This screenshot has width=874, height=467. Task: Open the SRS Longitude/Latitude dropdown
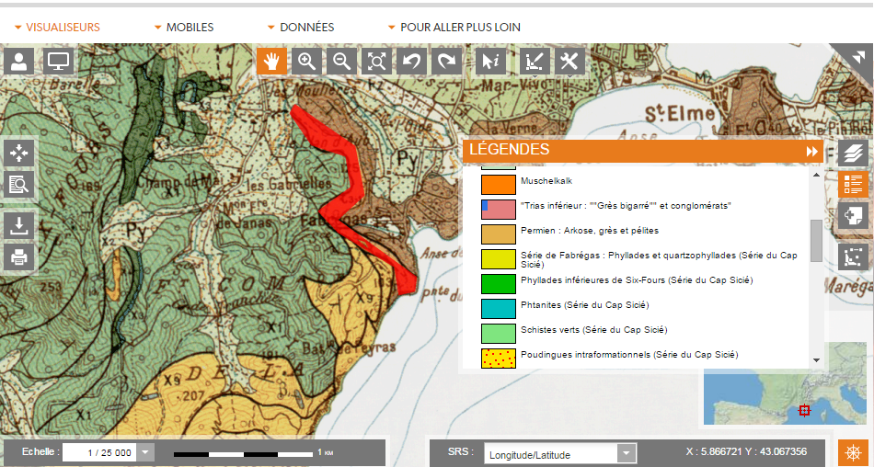coord(627,453)
